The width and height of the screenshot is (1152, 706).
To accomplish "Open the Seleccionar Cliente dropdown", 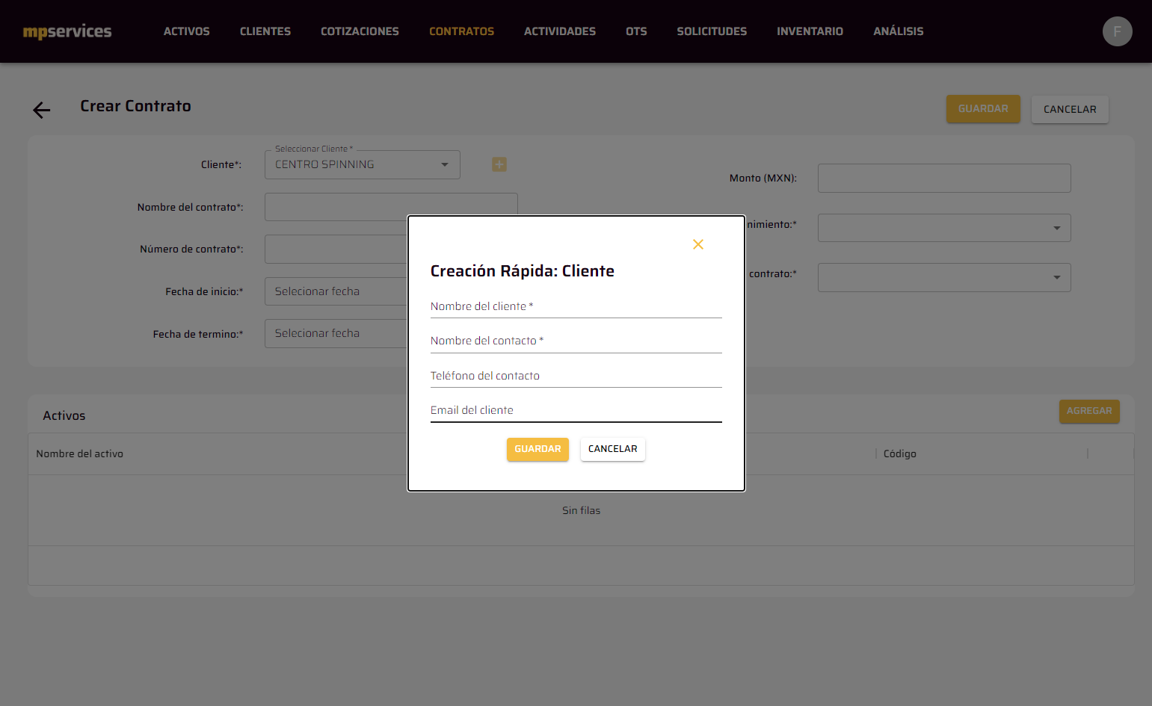I will 363,164.
